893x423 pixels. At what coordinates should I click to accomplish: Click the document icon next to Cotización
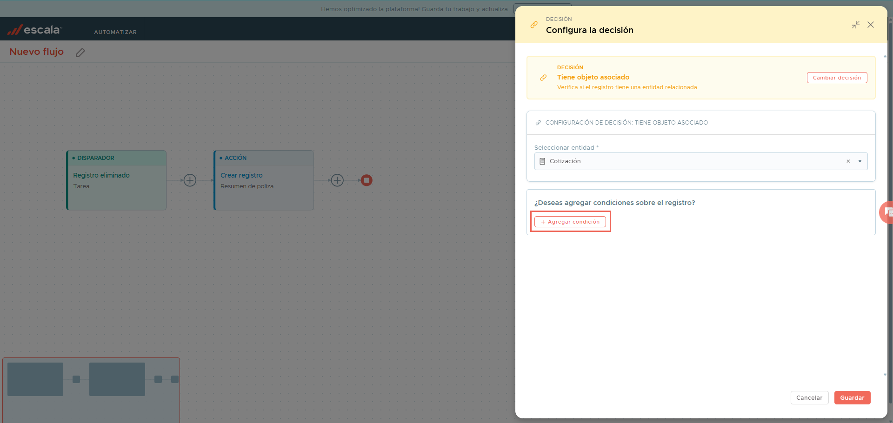542,161
